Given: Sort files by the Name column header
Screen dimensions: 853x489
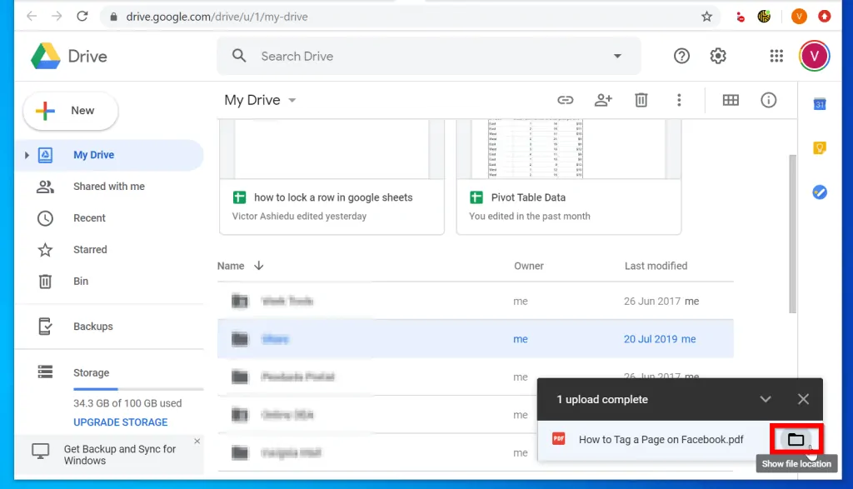Looking at the screenshot, I should 231,266.
